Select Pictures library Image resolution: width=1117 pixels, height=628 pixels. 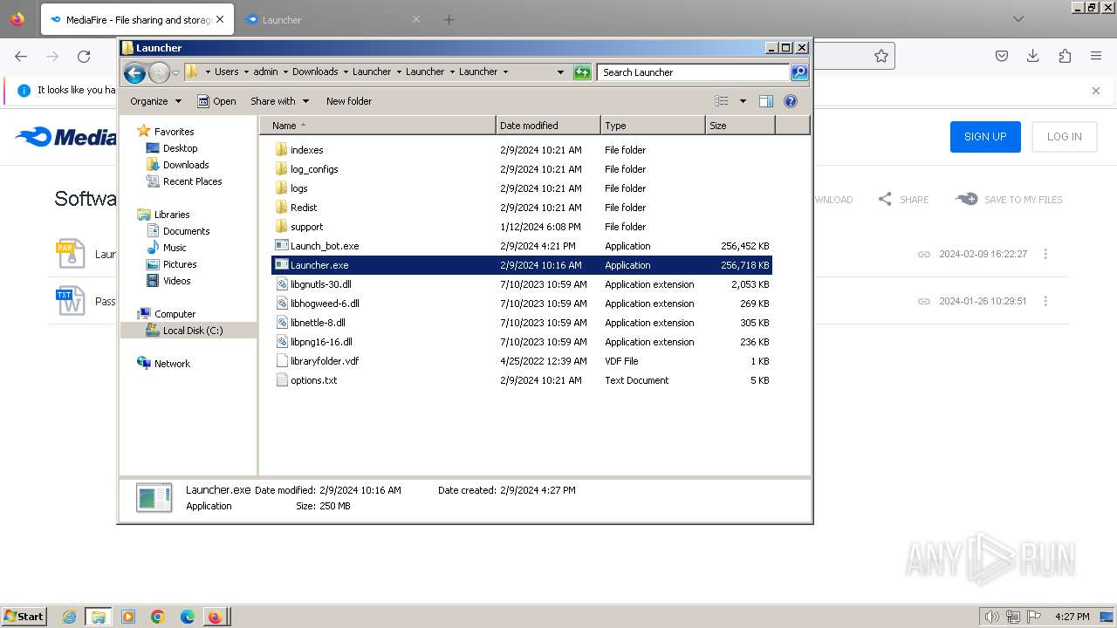tap(180, 264)
